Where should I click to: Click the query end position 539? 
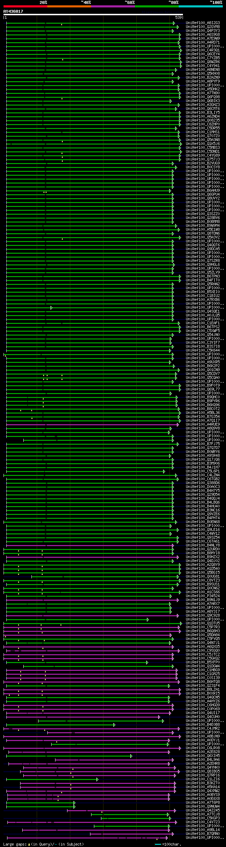[178, 17]
